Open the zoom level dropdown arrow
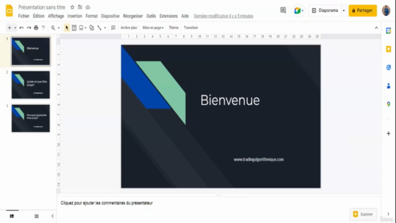 (59, 28)
